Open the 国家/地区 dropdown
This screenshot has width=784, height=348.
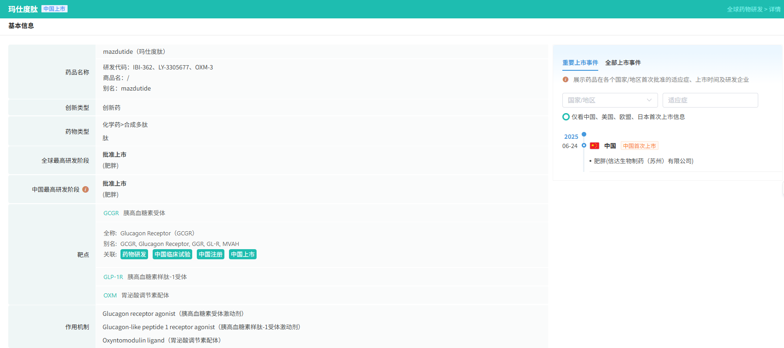tap(610, 100)
